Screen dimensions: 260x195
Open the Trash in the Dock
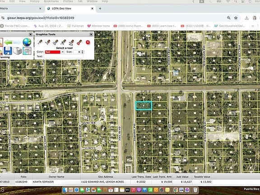coord(195,190)
